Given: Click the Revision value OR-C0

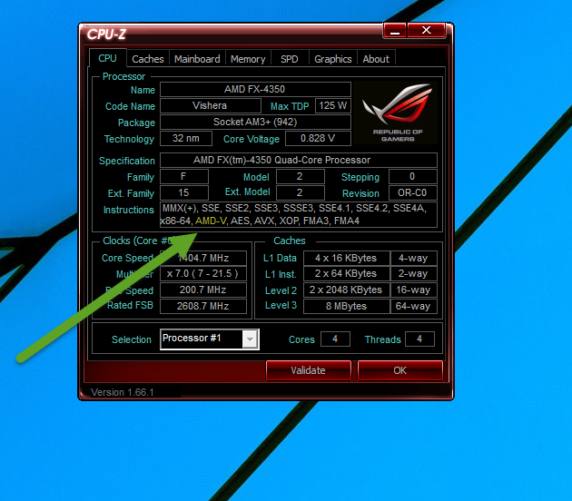Looking at the screenshot, I should tap(412, 193).
